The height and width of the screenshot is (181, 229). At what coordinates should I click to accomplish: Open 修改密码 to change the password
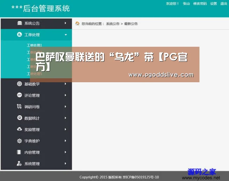[x=200, y=4]
